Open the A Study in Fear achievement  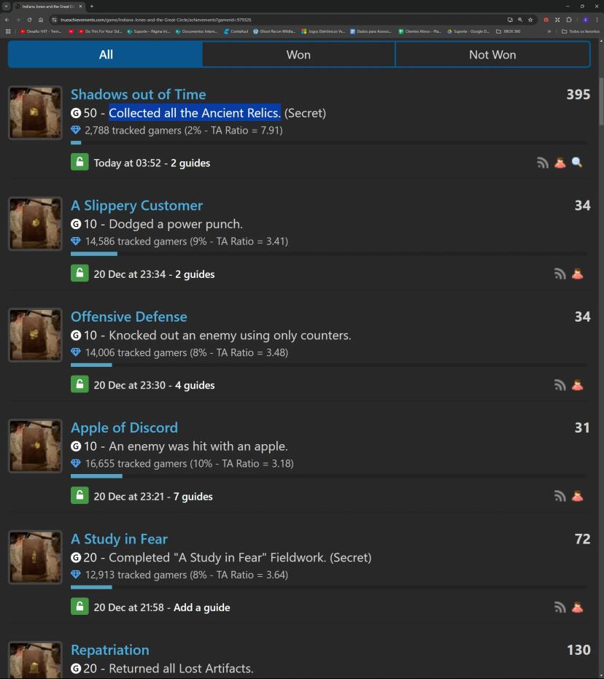coord(119,539)
